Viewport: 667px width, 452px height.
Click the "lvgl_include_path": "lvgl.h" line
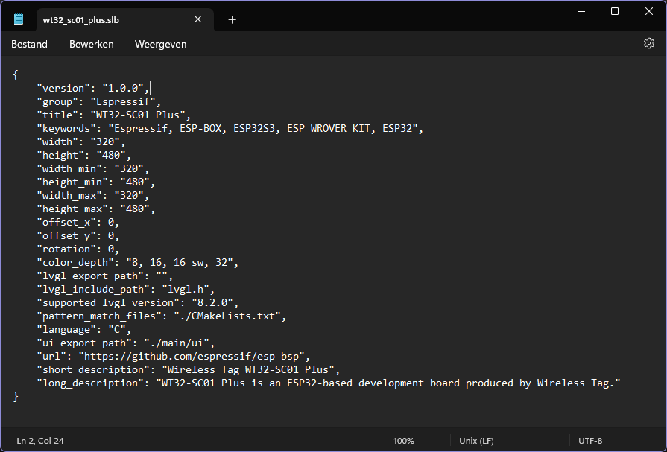[x=125, y=289]
